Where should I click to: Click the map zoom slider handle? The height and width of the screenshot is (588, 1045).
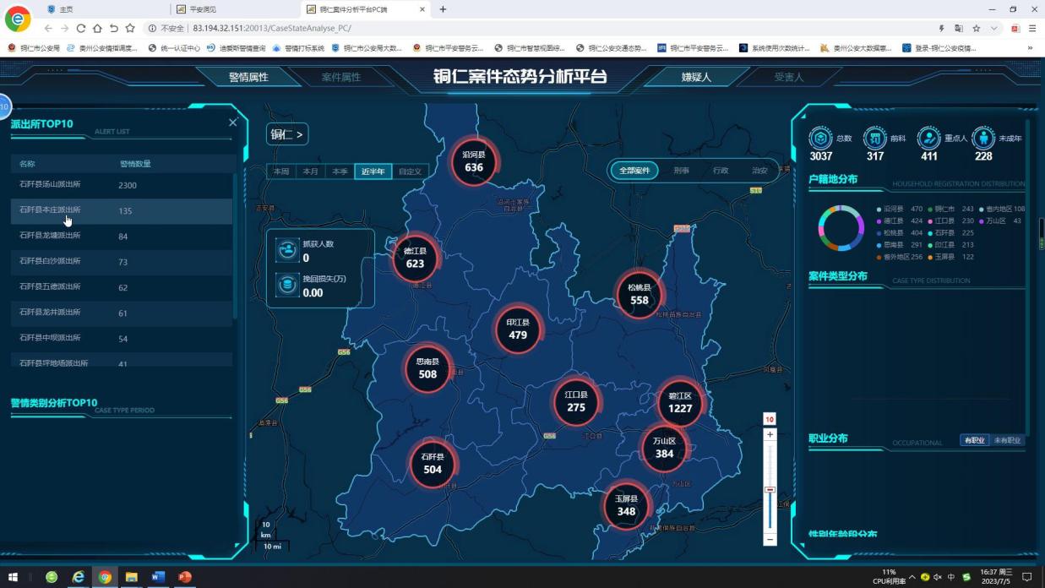(770, 490)
